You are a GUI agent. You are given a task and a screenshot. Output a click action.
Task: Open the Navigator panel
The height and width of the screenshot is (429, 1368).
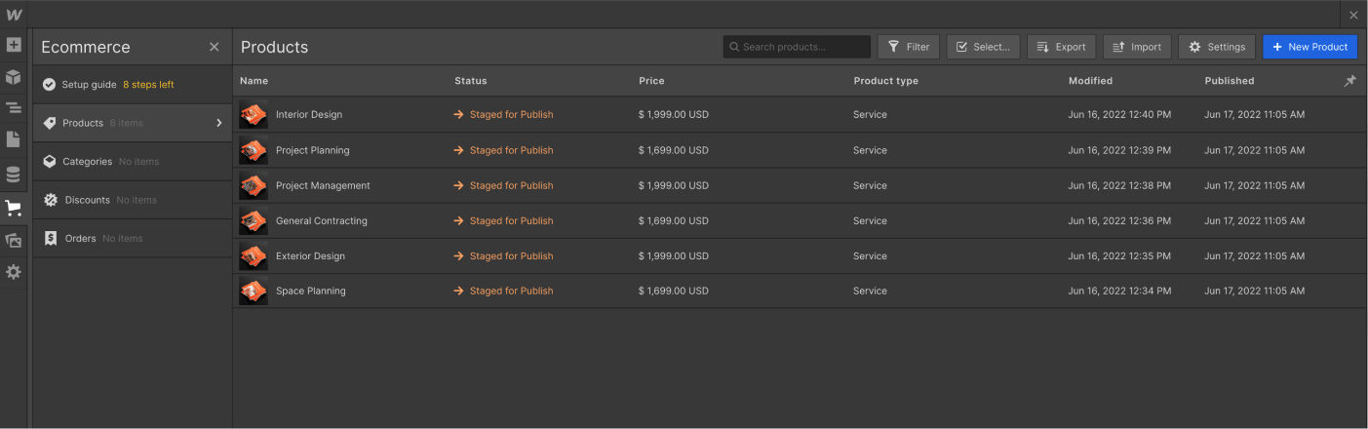pyautogui.click(x=14, y=107)
